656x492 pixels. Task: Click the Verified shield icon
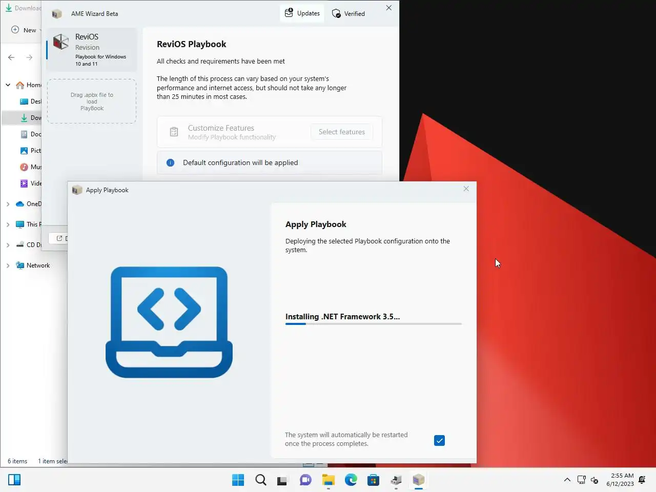336,13
